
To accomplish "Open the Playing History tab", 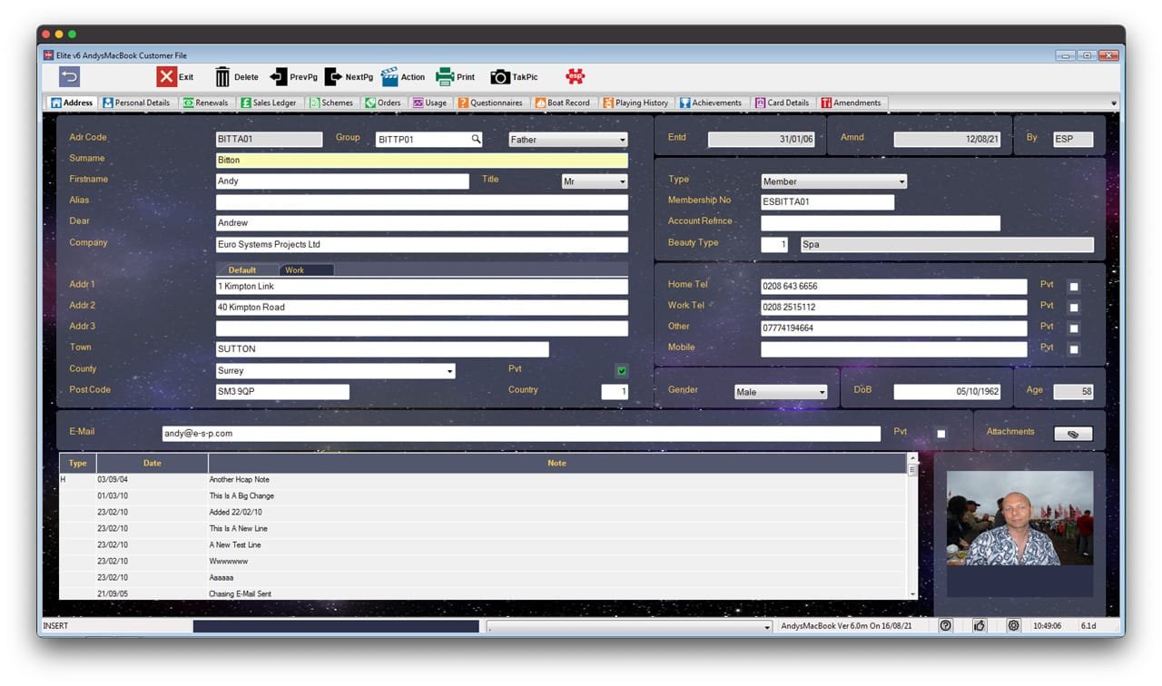I will (x=635, y=103).
